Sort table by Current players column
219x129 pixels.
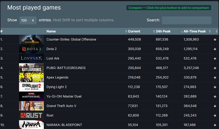click(134, 31)
